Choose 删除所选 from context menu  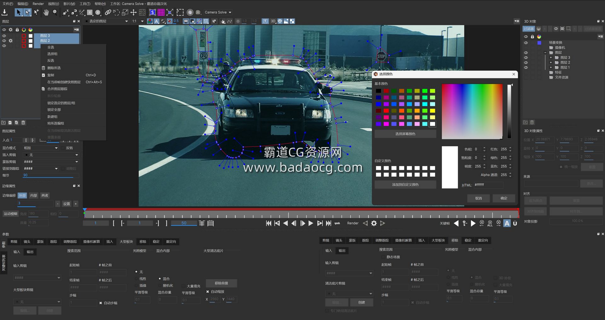coord(54,68)
